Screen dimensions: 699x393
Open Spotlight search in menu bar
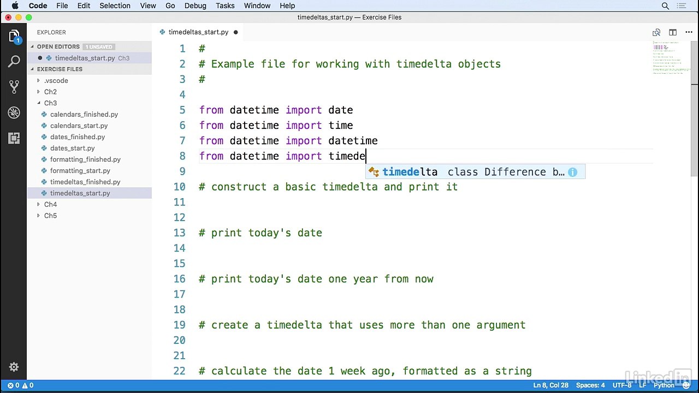coord(665,5)
